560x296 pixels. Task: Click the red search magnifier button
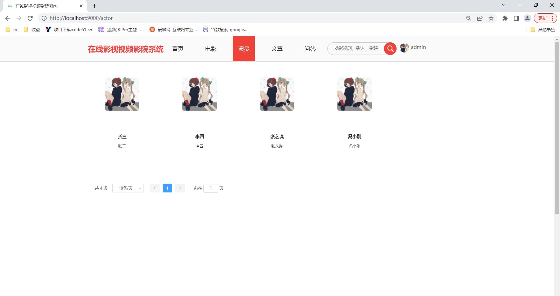[x=390, y=49]
